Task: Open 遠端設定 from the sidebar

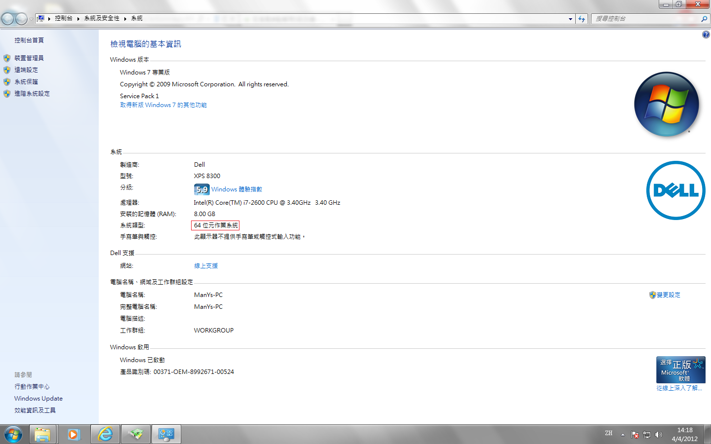Action: click(26, 70)
